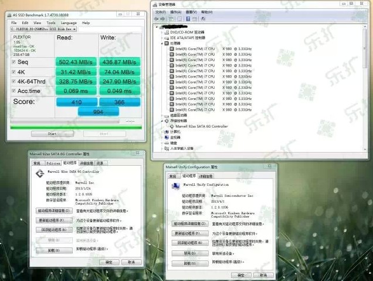Click 回滚驱动程序 in Marvell 92xx controller dialog

coord(54,230)
